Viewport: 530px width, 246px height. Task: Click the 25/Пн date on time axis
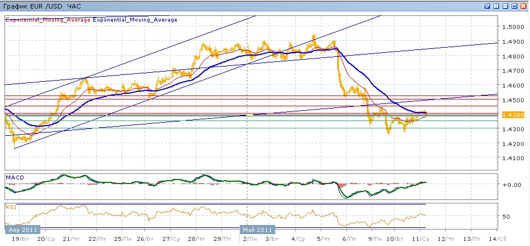tap(122, 239)
